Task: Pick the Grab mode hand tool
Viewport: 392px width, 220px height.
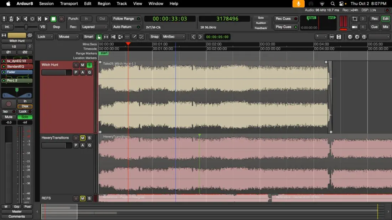Action: (x=99, y=37)
